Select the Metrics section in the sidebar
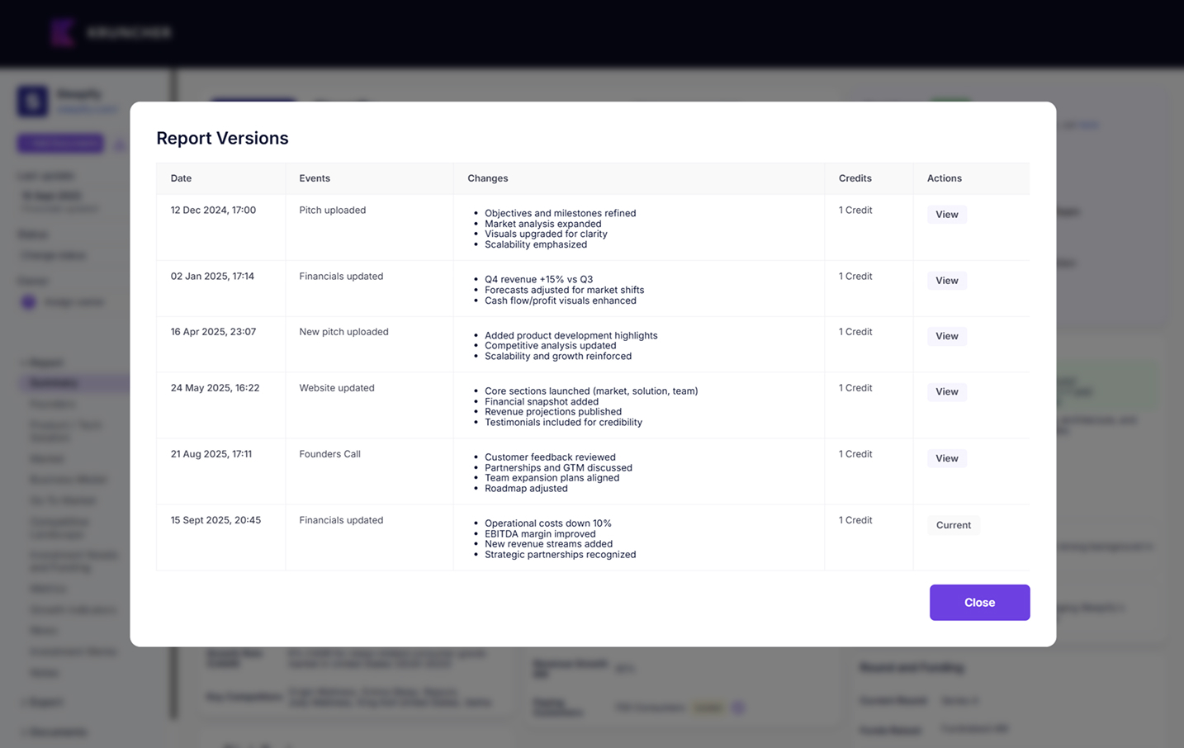Screen dimensions: 1184x748 (48, 588)
